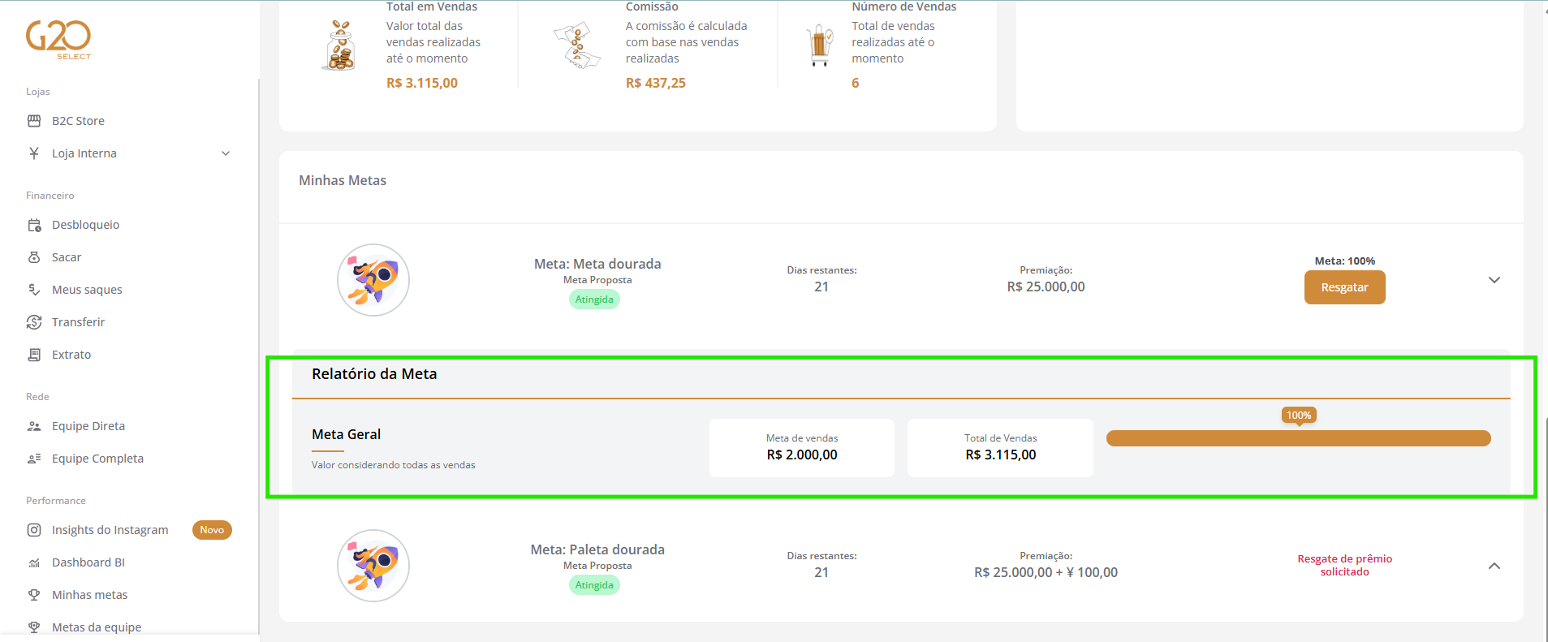This screenshot has width=1548, height=642.
Task: Click the Desbloqueio calendar icon
Action: (34, 225)
